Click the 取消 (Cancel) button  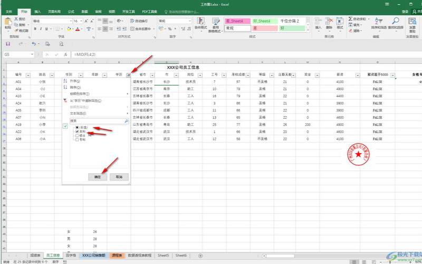tap(119, 177)
